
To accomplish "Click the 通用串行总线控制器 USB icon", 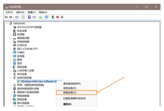I will click(14, 92).
